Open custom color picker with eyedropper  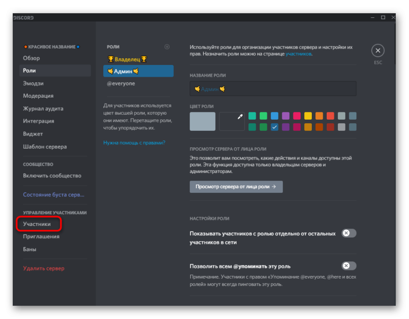point(232,121)
